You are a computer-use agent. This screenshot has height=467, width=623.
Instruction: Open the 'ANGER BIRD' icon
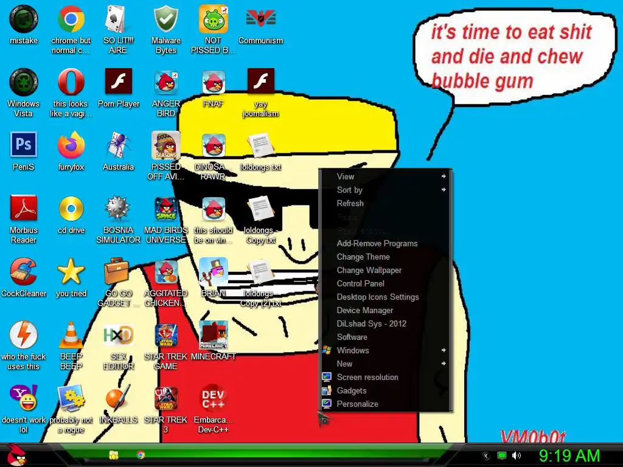point(165,82)
